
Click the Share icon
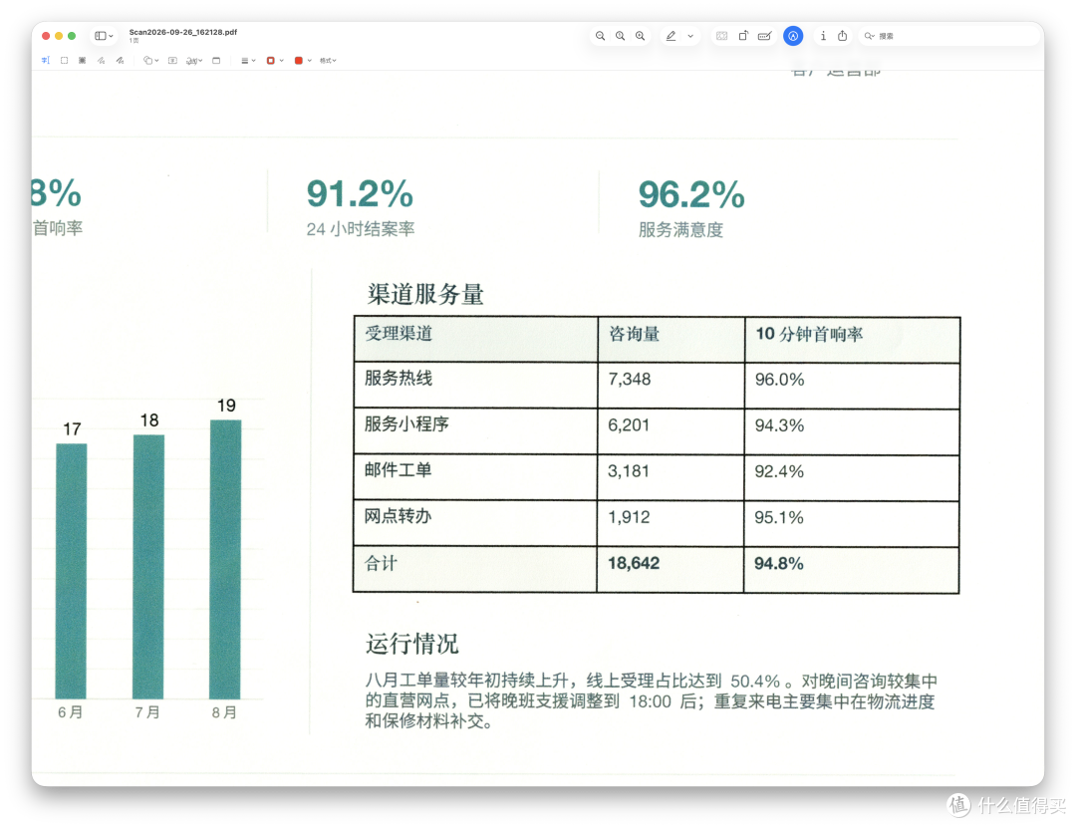(x=843, y=36)
